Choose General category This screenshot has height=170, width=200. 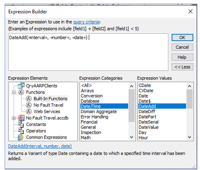104,127
